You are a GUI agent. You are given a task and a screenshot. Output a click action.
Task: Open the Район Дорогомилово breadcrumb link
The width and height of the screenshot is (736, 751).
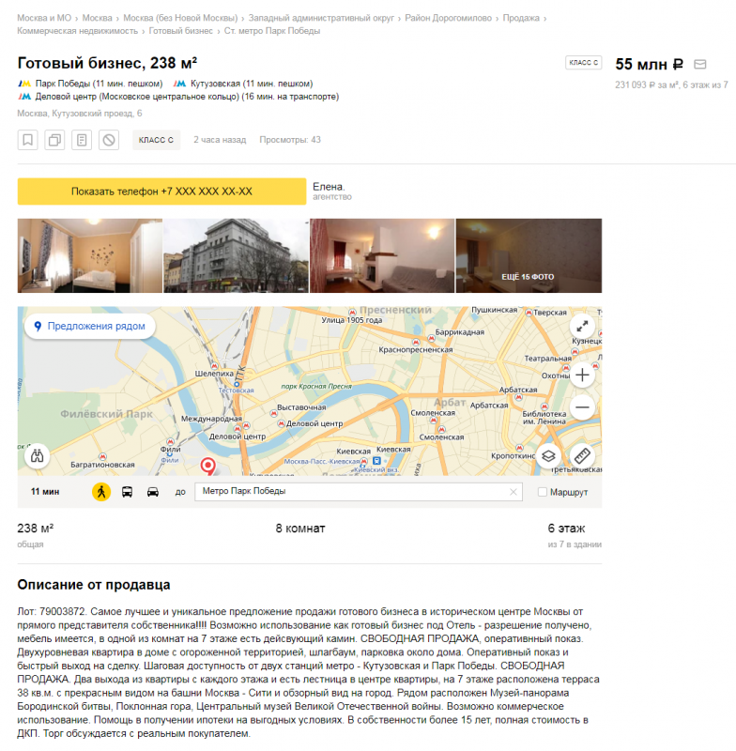point(448,18)
